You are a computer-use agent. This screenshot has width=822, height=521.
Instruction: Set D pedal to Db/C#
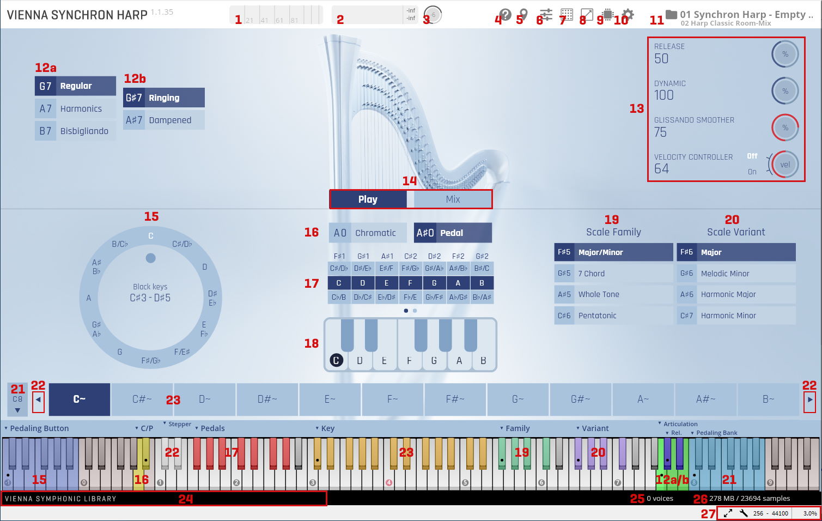[x=363, y=297]
